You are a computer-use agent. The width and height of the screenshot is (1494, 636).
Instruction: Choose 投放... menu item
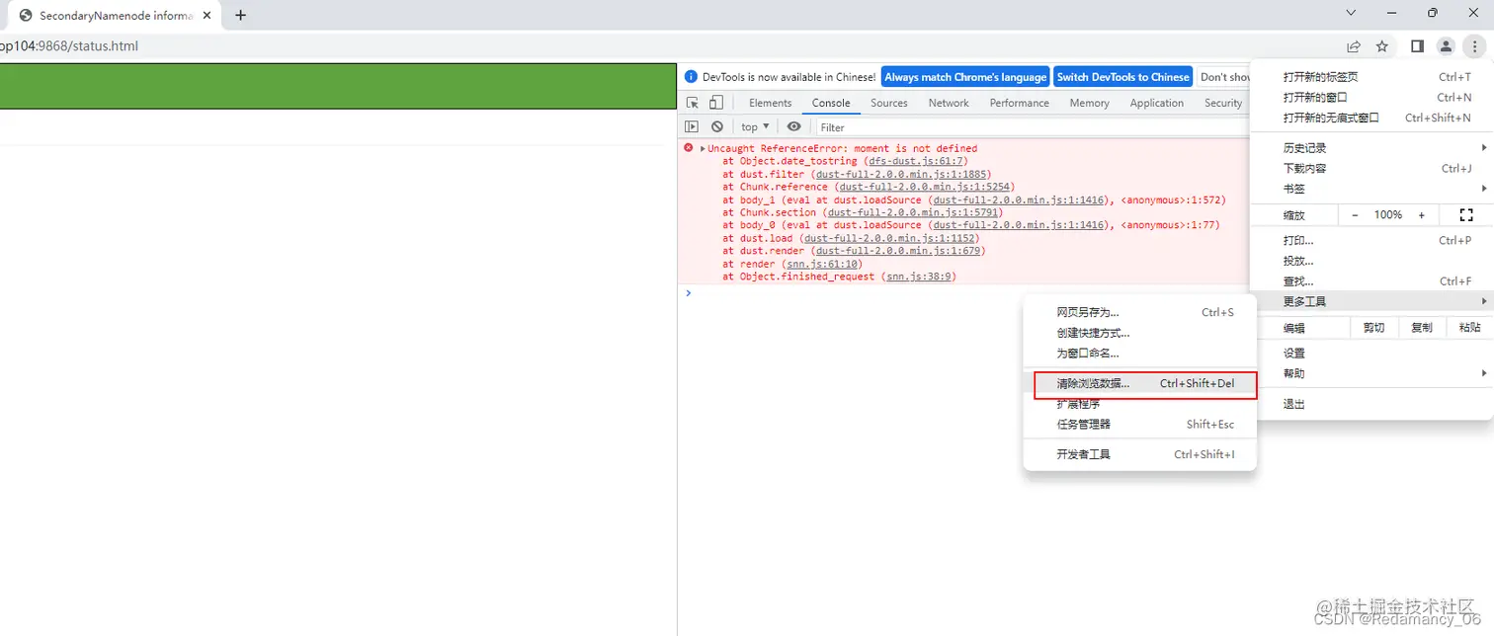[x=1371, y=261]
